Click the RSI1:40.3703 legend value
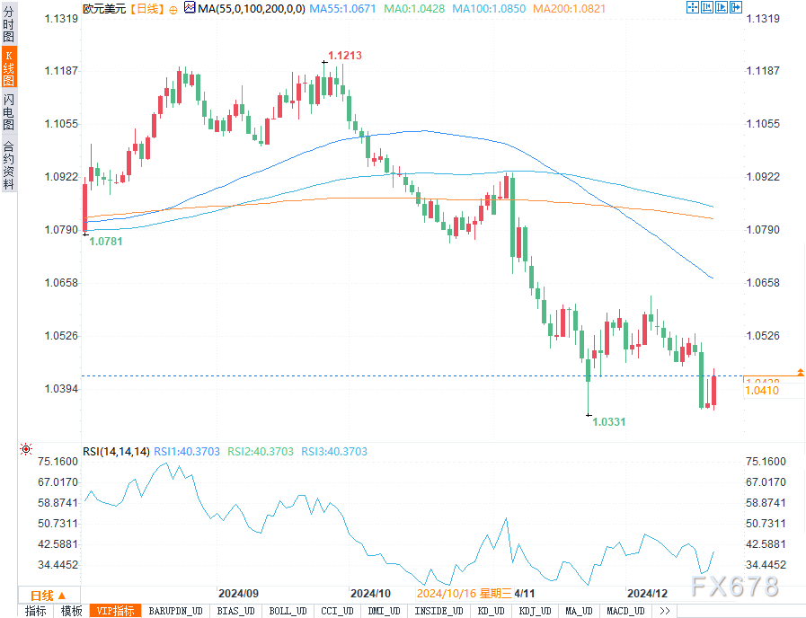The height and width of the screenshot is (618, 806). coord(187,452)
